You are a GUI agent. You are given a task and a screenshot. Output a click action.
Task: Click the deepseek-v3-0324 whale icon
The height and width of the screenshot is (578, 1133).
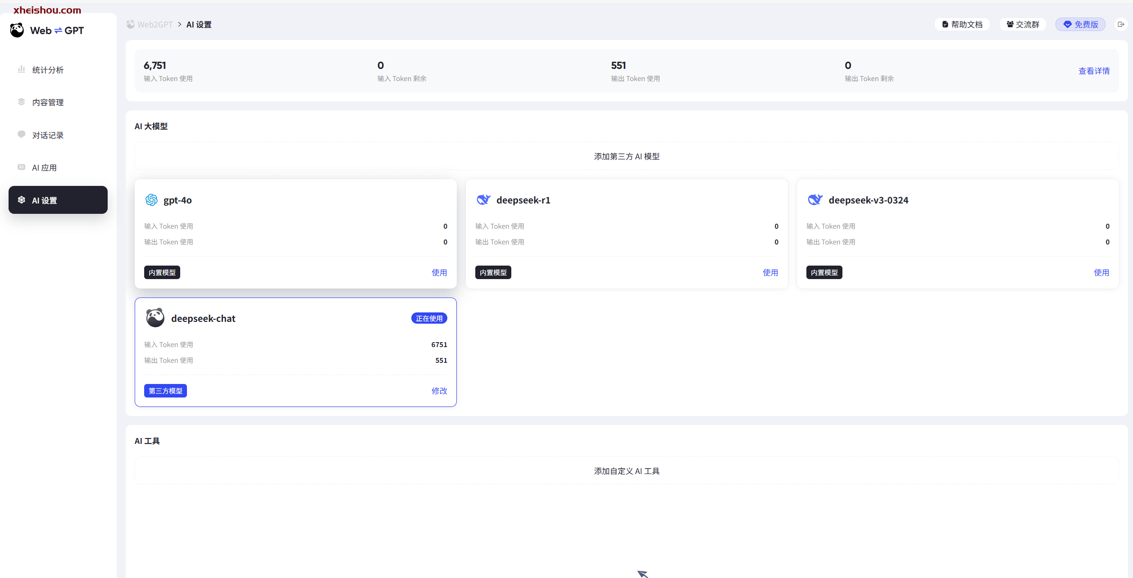pyautogui.click(x=815, y=200)
